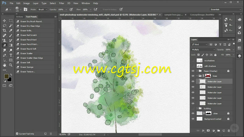Select the History Brush tool
The width and height of the screenshot is (244, 137).
(x=11, y=40)
